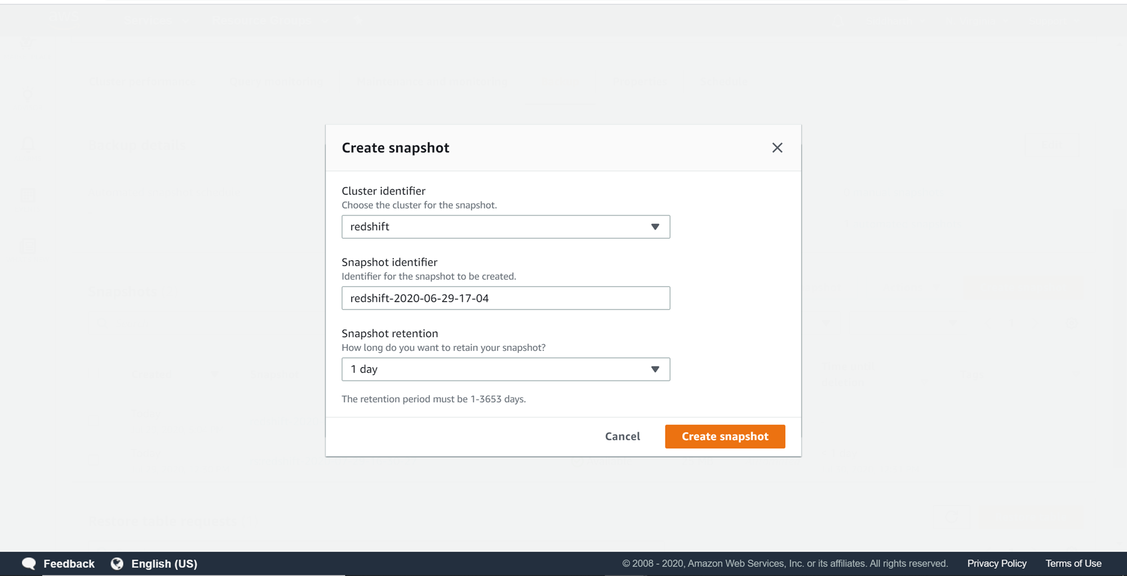The image size is (1127, 576).
Task: Click the globe language icon
Action: [117, 564]
